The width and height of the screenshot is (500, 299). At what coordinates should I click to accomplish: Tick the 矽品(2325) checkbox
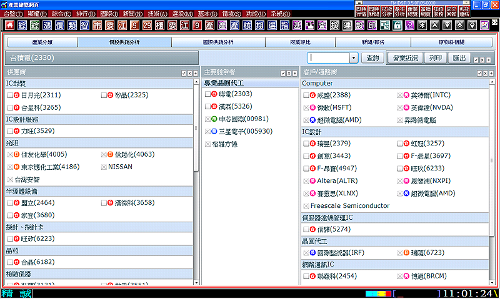pos(104,96)
